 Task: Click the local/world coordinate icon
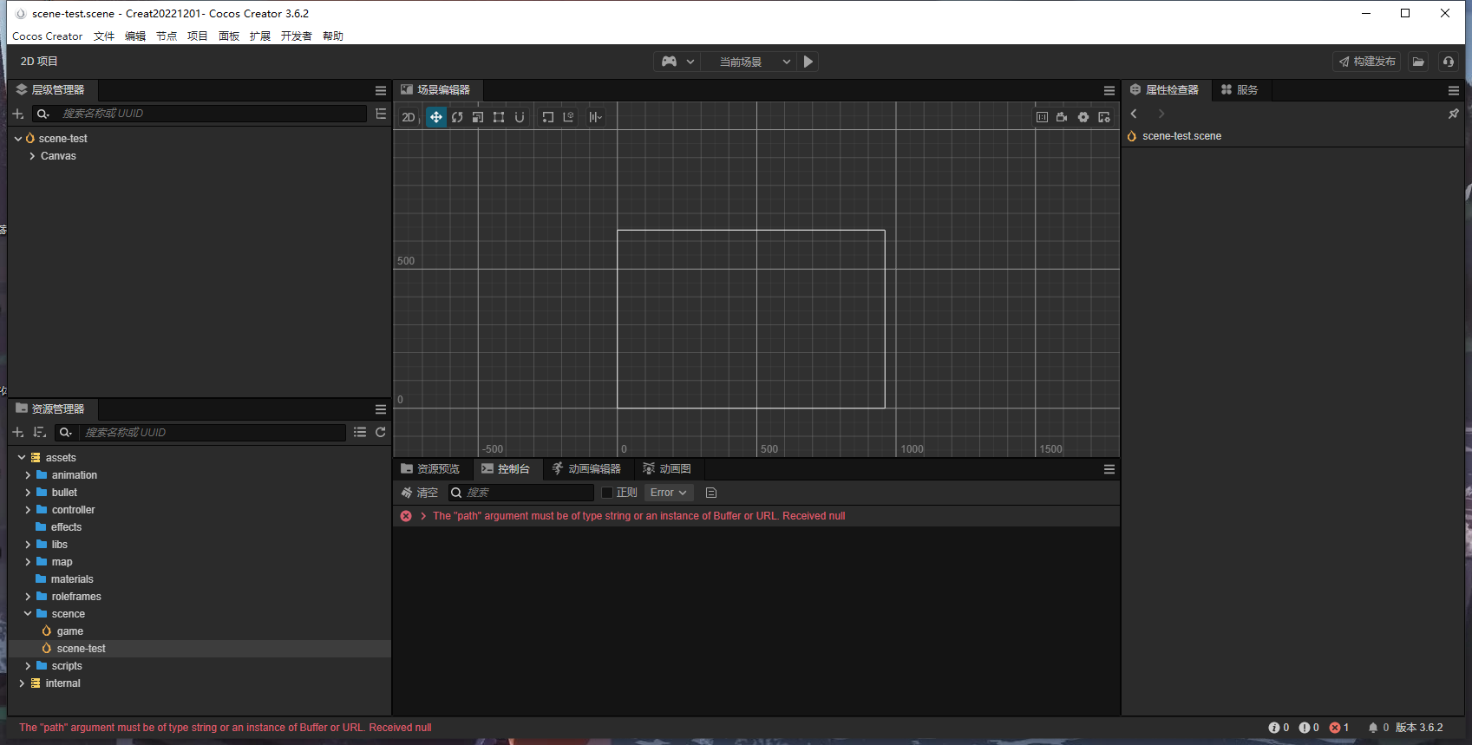(x=569, y=117)
